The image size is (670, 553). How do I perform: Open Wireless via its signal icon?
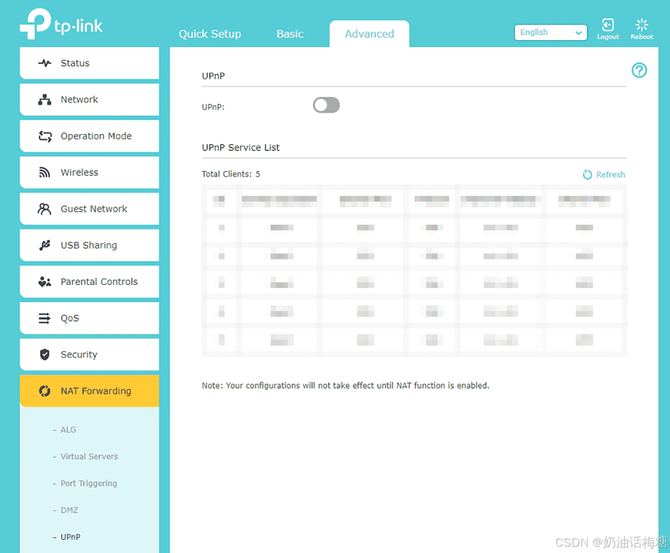point(45,172)
